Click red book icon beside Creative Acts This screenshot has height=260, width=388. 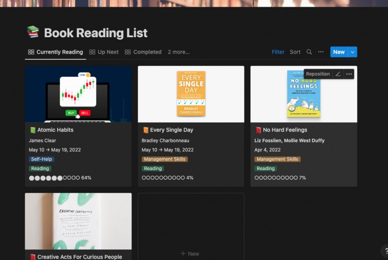pos(32,257)
